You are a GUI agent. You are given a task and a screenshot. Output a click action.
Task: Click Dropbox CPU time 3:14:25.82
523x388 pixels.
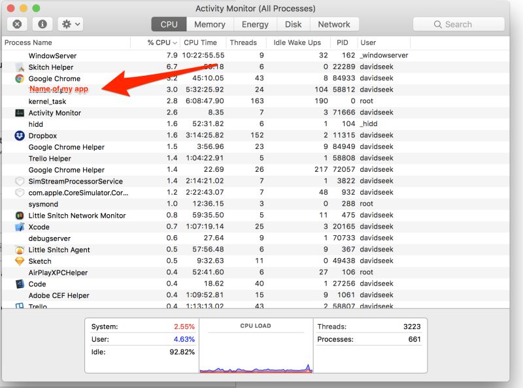(205, 135)
